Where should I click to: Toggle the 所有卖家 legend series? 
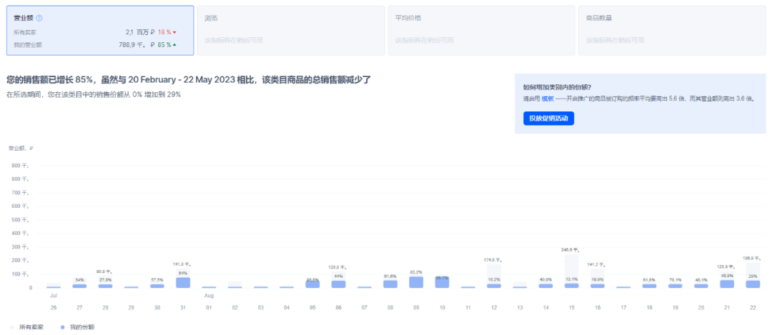(26, 326)
